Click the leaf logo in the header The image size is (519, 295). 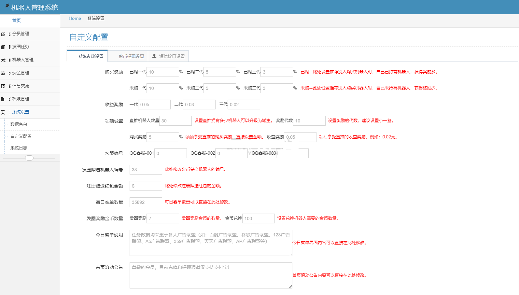(7, 6)
